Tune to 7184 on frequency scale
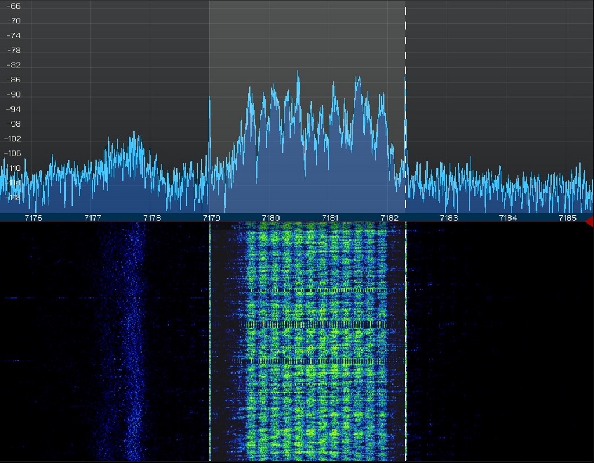594x463 pixels. click(508, 218)
